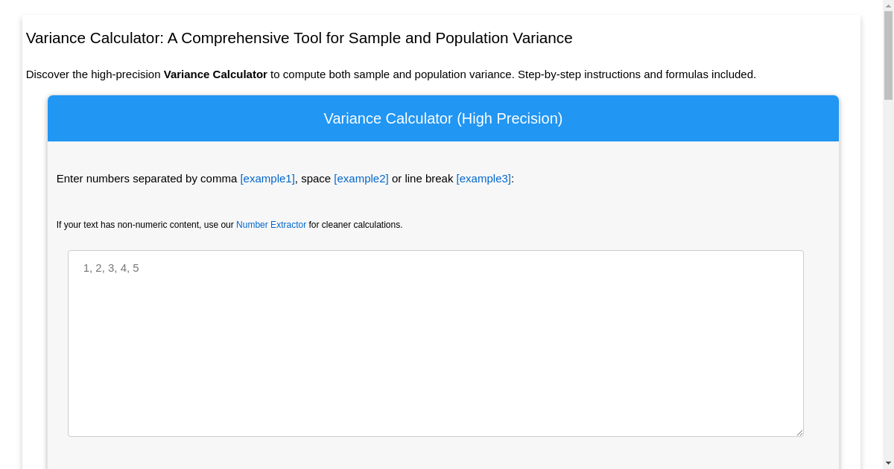Click the [example1] link
This screenshot has width=894, height=469.
(x=267, y=179)
